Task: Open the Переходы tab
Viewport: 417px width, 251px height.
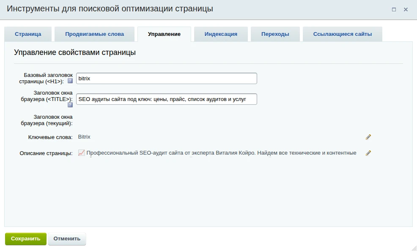Action: [275, 34]
